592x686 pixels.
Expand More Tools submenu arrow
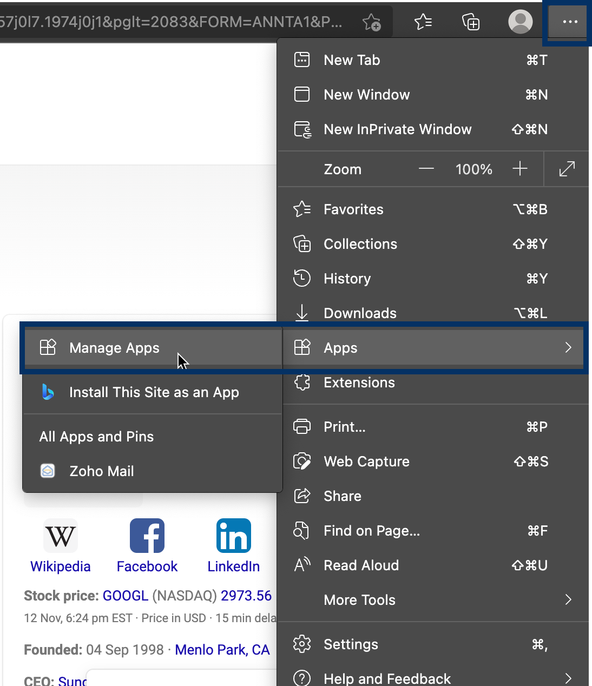click(x=568, y=599)
